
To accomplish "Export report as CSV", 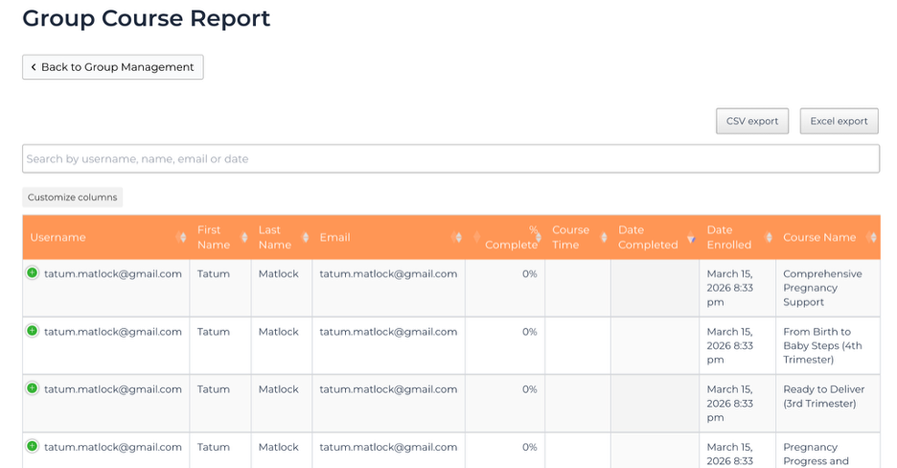I will pyautogui.click(x=752, y=121).
